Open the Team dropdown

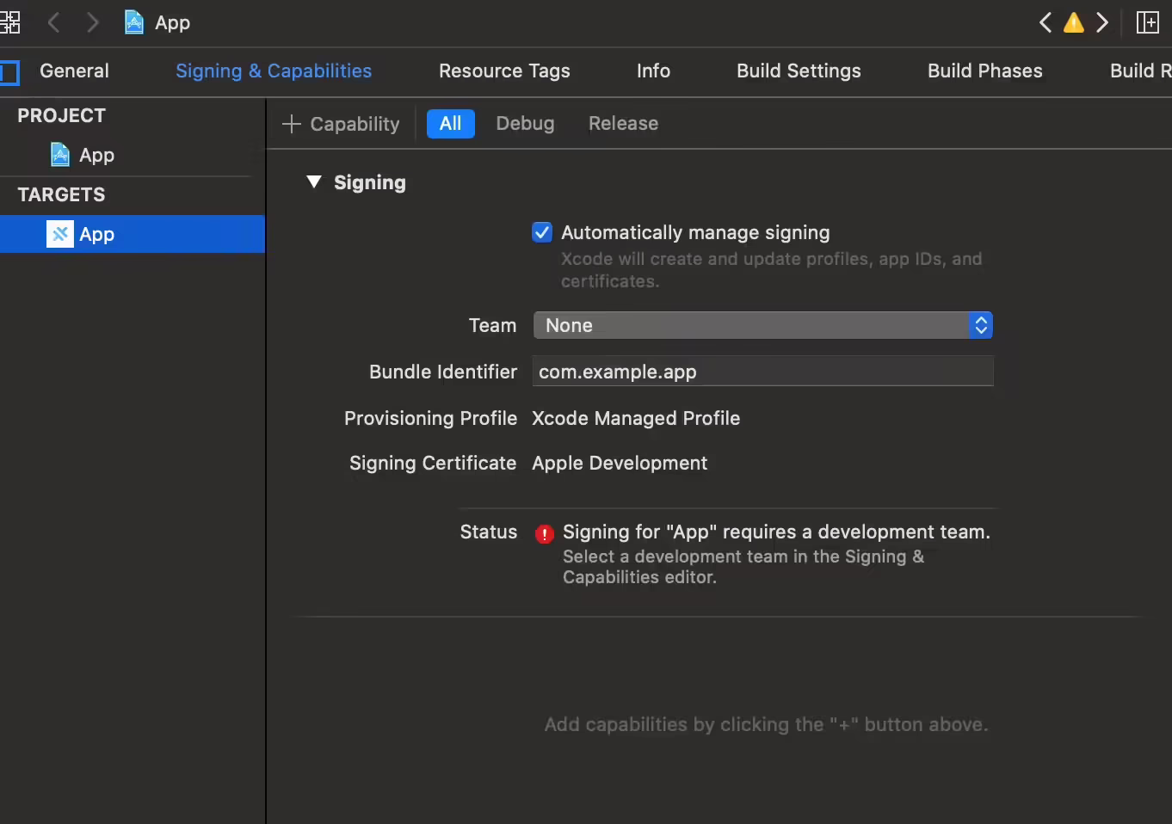point(762,325)
